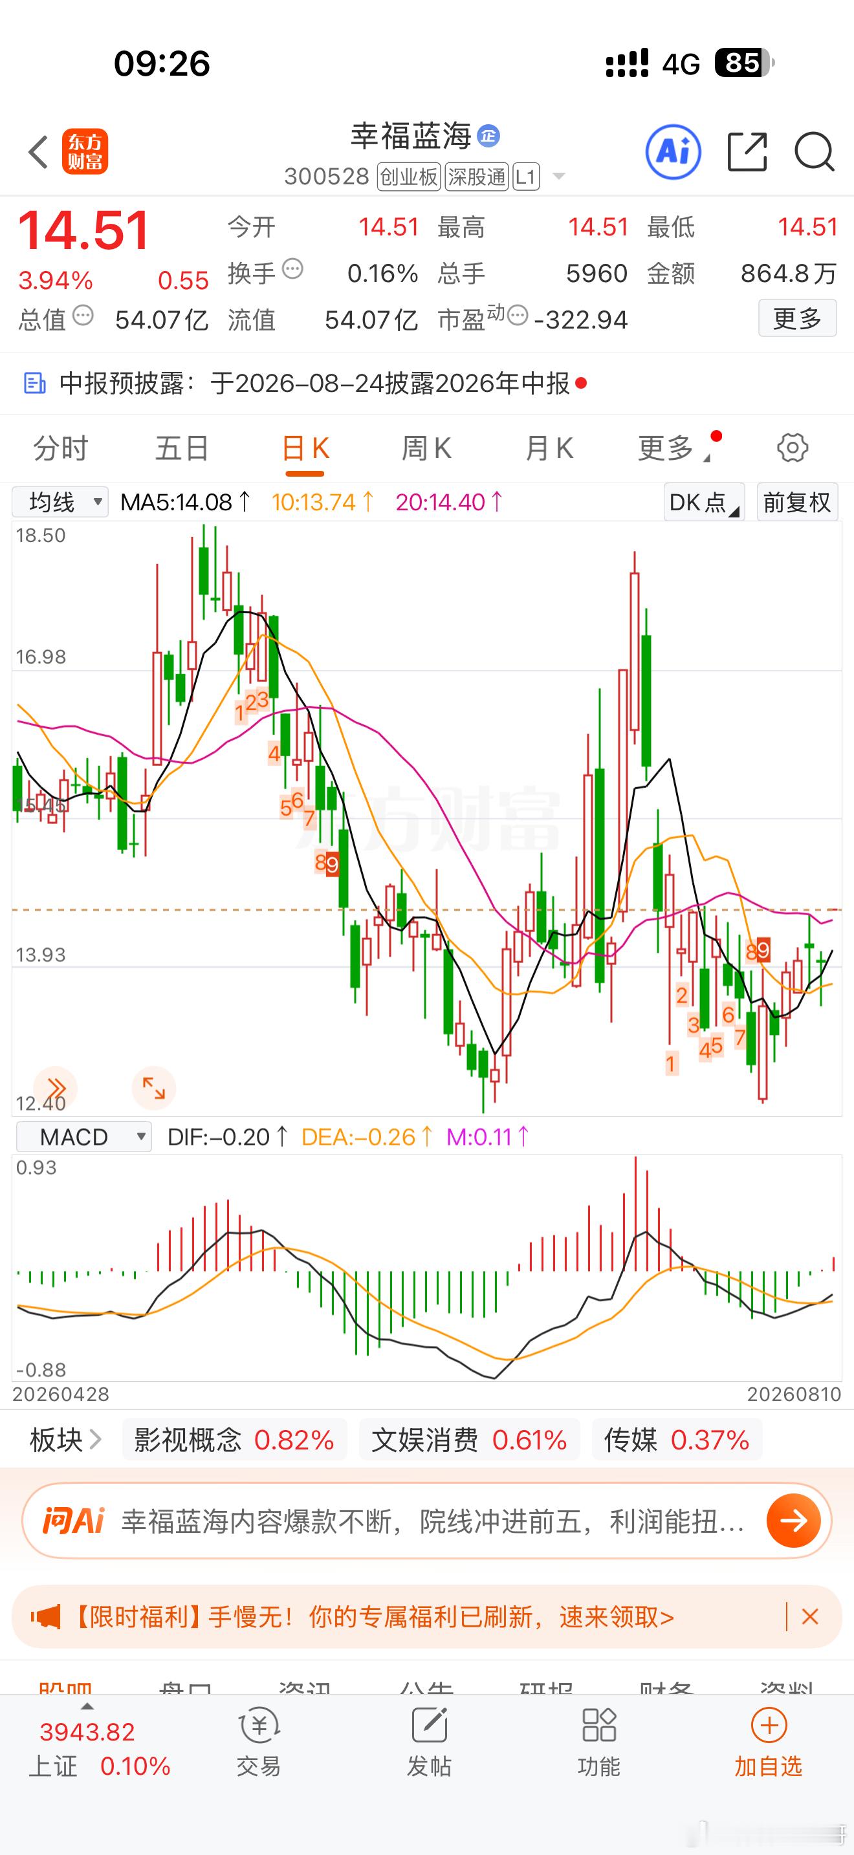Tap the 深股通 tag
This screenshot has width=854, height=1855.
[x=477, y=177]
